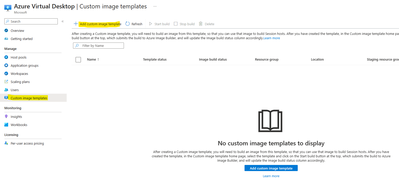This screenshot has height=182, width=399.
Task: Click the Start build play icon
Action: coord(151,24)
